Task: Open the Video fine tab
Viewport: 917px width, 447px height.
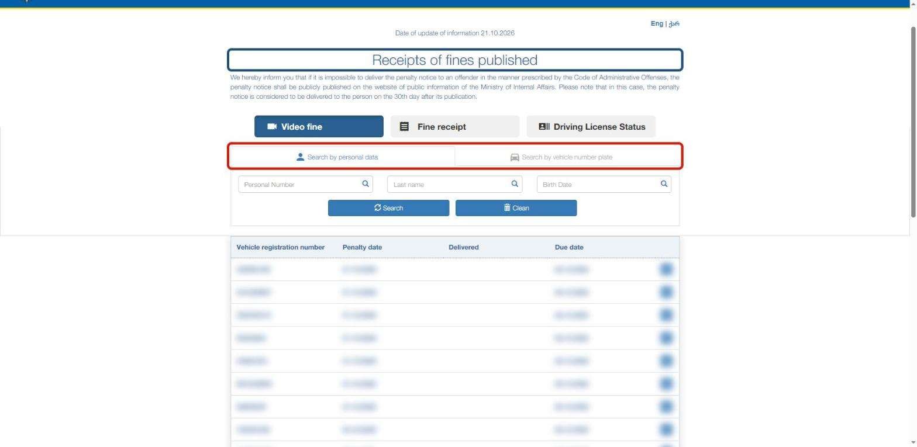Action: (x=319, y=126)
